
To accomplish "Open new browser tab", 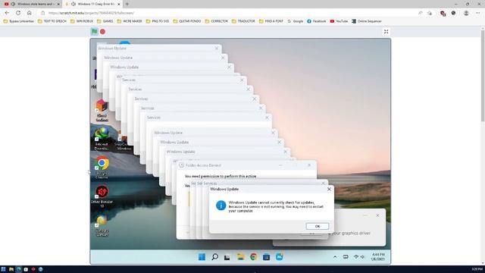I will pyautogui.click(x=127, y=4).
